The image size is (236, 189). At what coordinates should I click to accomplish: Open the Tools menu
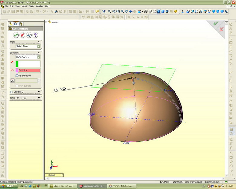(31, 6)
